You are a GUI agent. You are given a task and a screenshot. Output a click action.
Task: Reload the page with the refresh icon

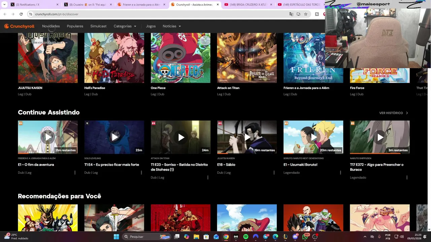tap(21, 14)
